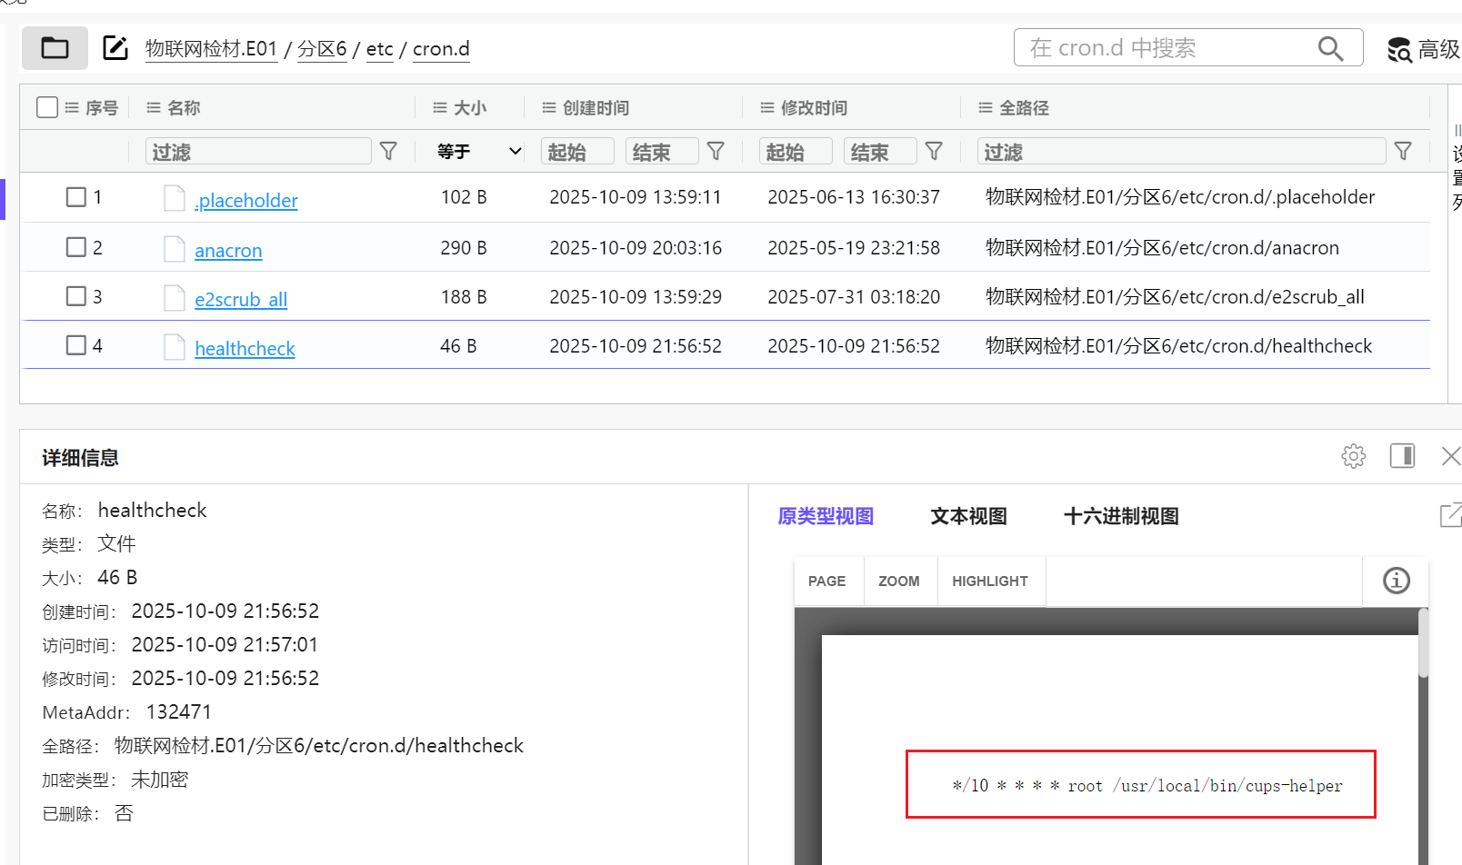Image resolution: width=1462 pixels, height=865 pixels.
Task: Switch to the 十六进制视图 tab
Action: [1121, 516]
